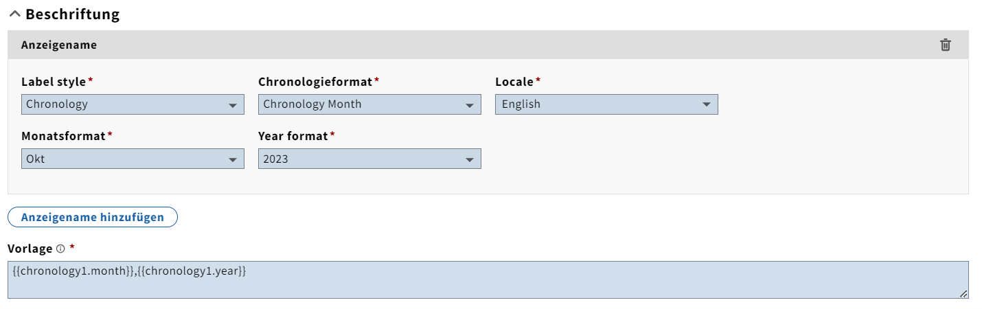The height and width of the screenshot is (309, 982).
Task: Click the Monatsformat field label
Action: (63, 136)
